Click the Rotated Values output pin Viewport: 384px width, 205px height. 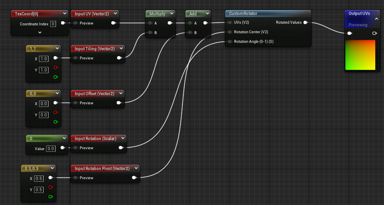click(x=306, y=22)
